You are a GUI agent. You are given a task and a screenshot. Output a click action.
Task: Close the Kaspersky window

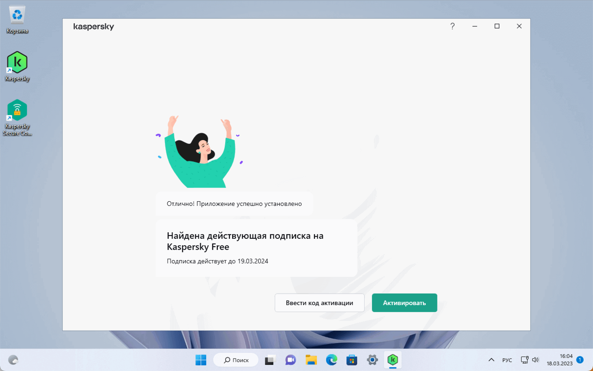pyautogui.click(x=519, y=26)
